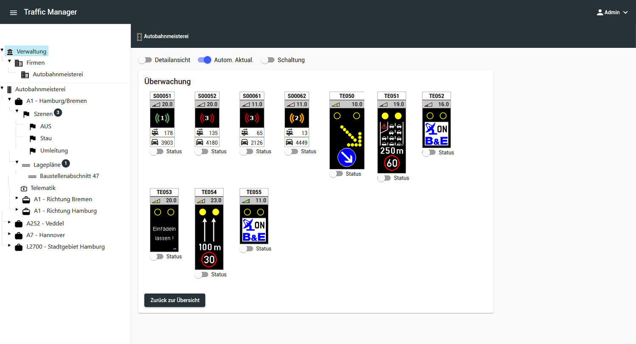Click the Zurück zur Übersicht button

175,300
